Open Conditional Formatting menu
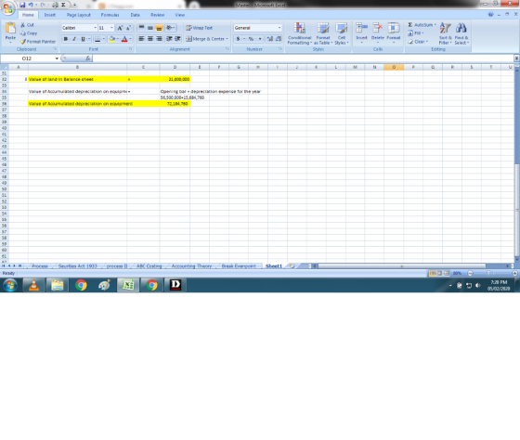 [x=299, y=33]
